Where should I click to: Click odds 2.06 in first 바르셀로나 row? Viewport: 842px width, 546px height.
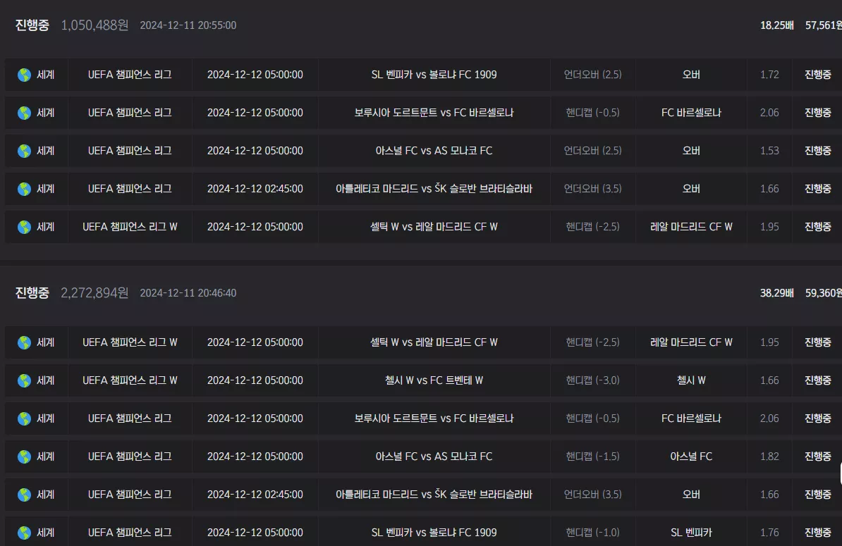tap(769, 113)
